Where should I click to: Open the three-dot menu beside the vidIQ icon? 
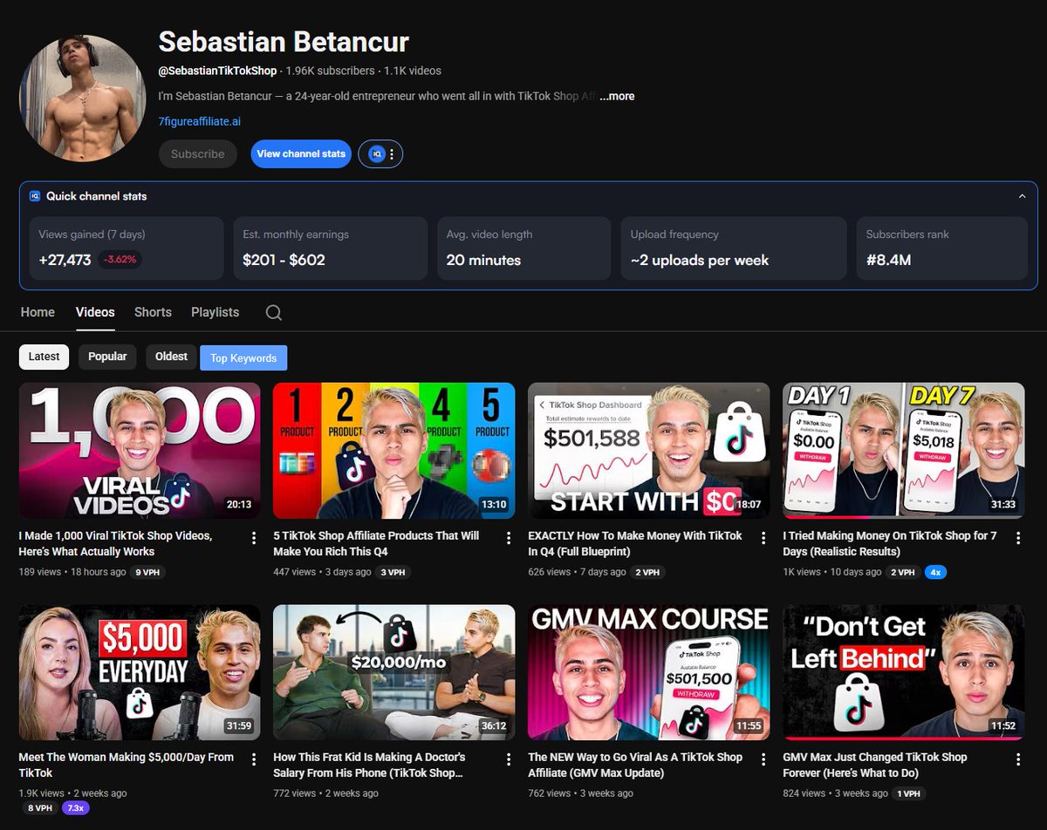point(392,154)
